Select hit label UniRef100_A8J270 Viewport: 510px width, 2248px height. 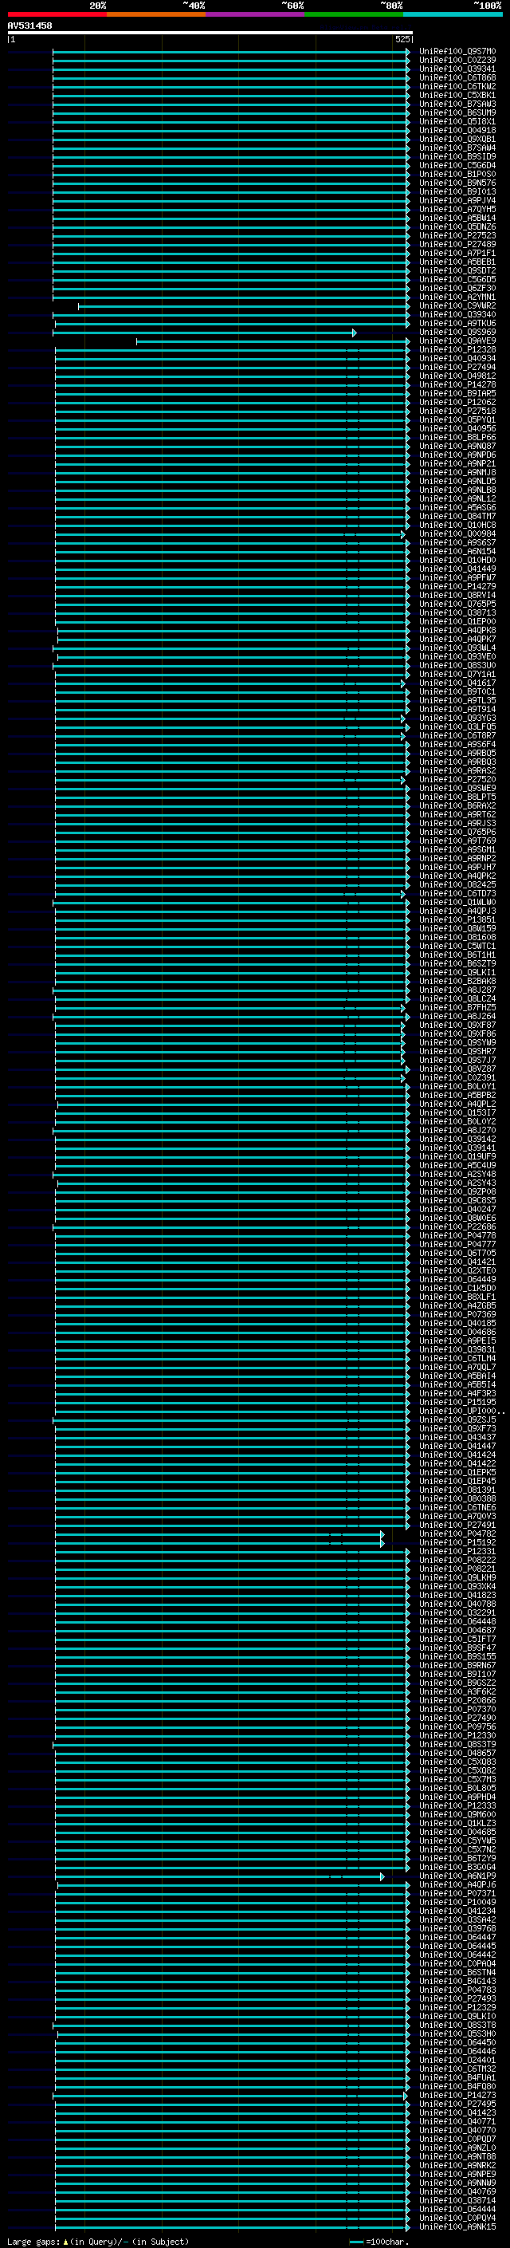457,1131
